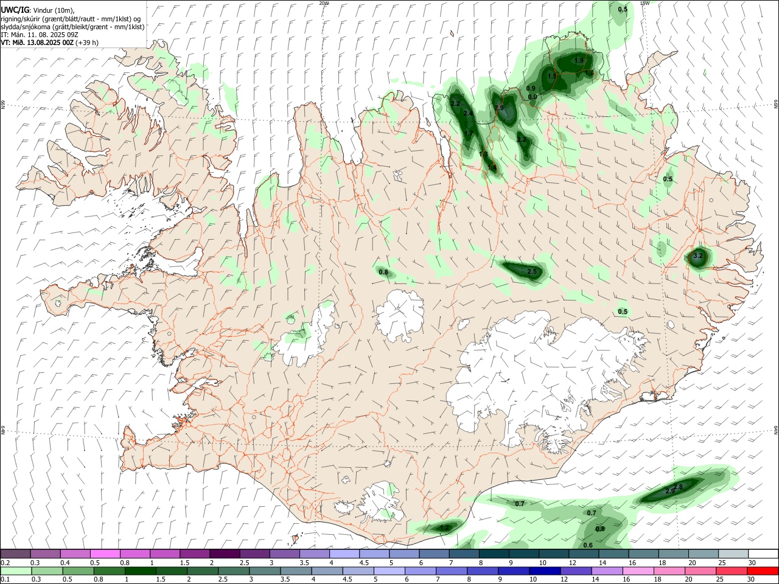
Task: Click the 'VT: Mið. 13.08.2025 00Z' valid time
Action: tap(37, 43)
